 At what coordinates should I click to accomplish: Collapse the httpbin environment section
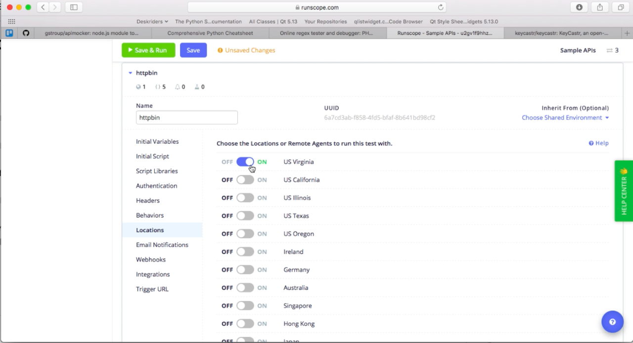tap(131, 73)
